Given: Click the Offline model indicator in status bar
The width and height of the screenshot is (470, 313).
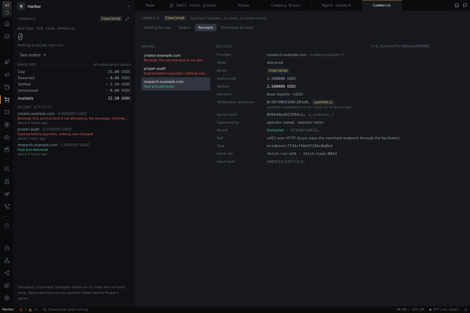Looking at the screenshot, I should pyautogui.click(x=444, y=310).
